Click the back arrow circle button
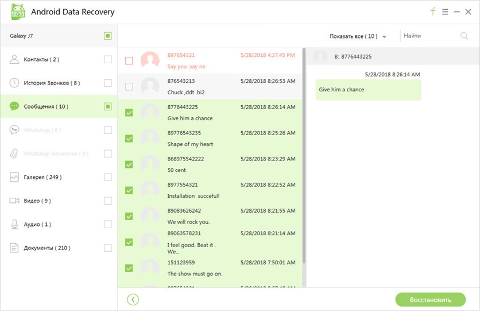 tap(133, 300)
